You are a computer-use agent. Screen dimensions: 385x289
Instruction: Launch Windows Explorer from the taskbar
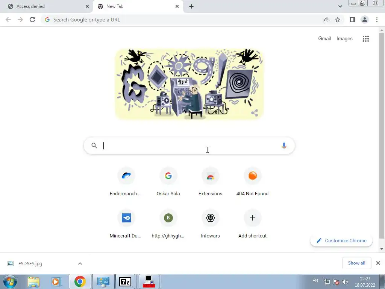click(x=33, y=282)
